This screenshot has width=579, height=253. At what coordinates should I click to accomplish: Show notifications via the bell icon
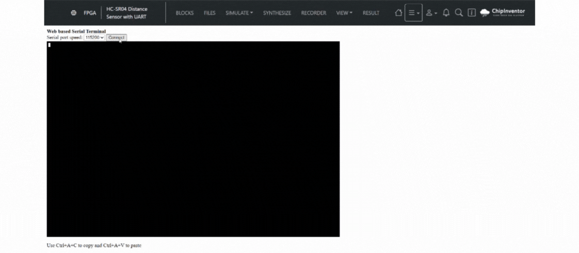446,13
